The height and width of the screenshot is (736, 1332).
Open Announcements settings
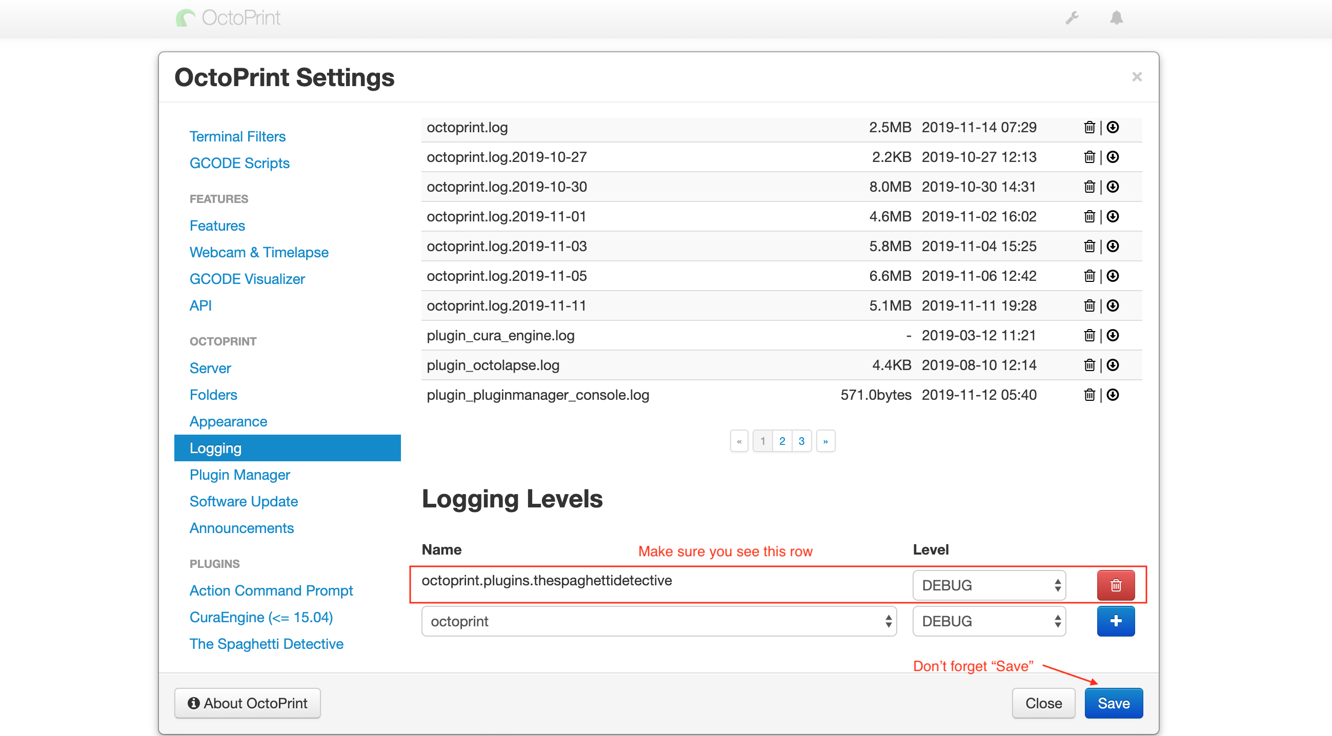[241, 528]
